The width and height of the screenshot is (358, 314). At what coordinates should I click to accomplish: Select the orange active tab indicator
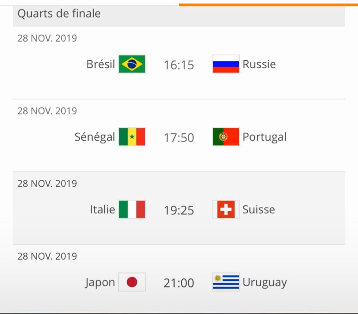tap(268, 5)
